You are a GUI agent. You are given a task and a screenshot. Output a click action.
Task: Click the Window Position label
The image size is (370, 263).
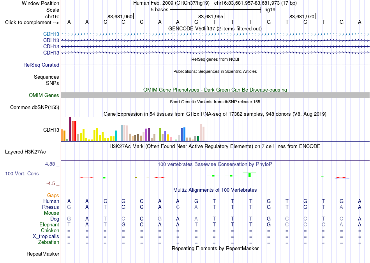click(41, 3)
